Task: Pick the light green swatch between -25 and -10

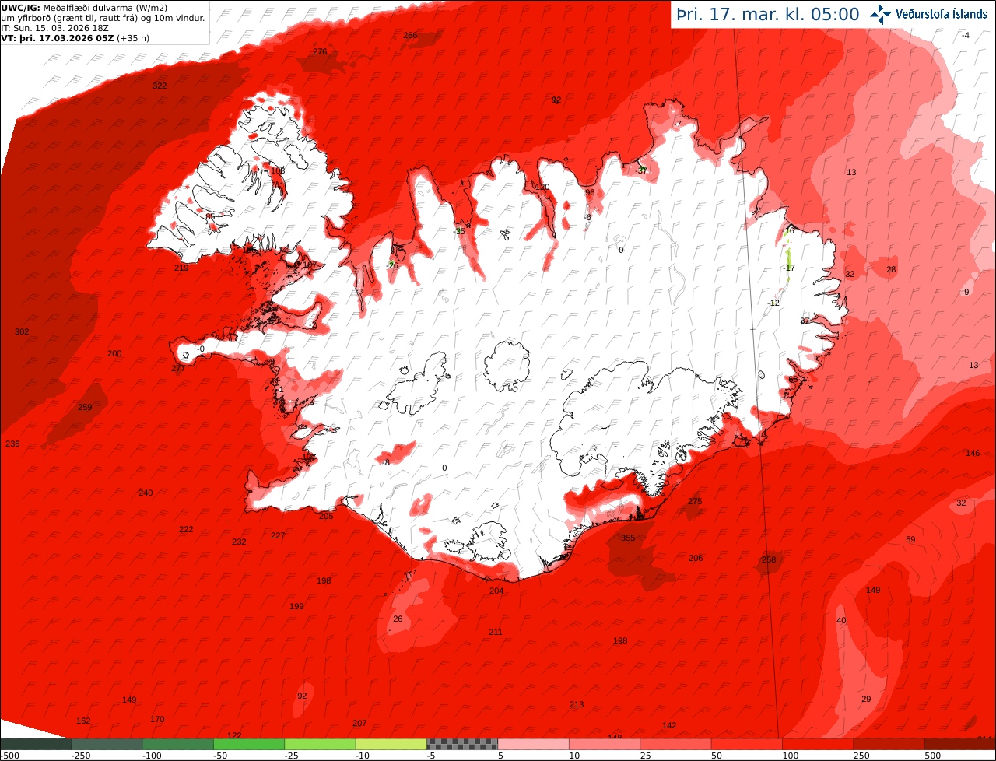Action: (320, 744)
